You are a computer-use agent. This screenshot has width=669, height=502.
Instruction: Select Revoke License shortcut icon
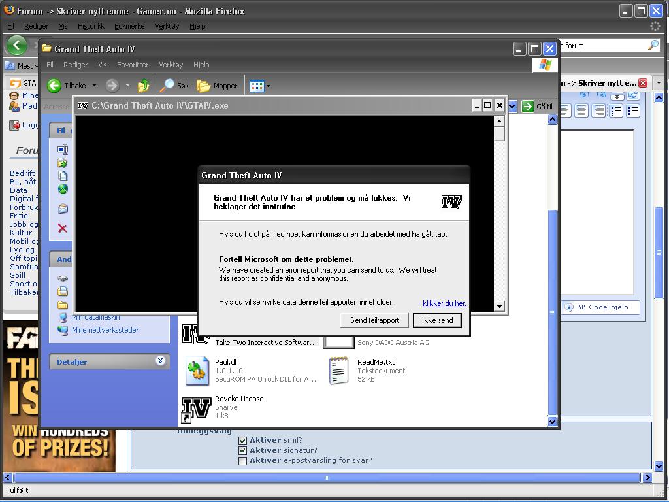(x=196, y=409)
